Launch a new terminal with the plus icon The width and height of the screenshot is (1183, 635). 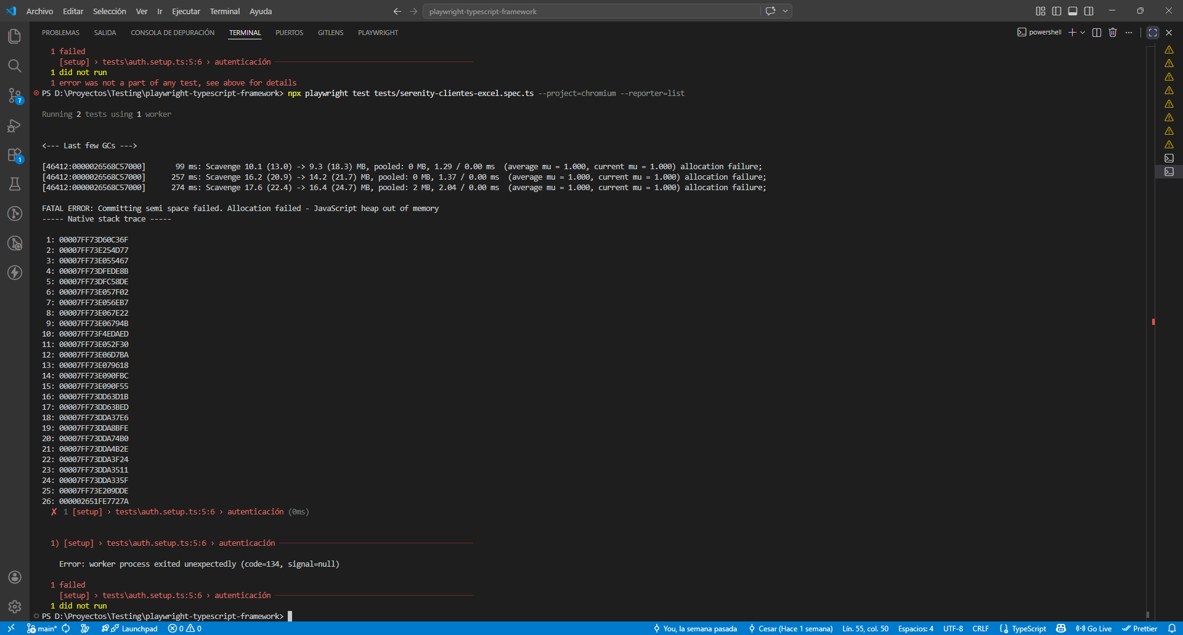click(x=1073, y=32)
